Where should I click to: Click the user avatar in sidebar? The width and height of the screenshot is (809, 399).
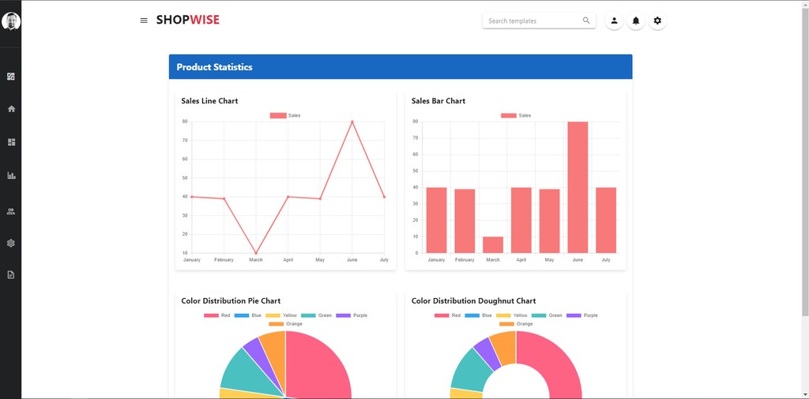click(11, 21)
